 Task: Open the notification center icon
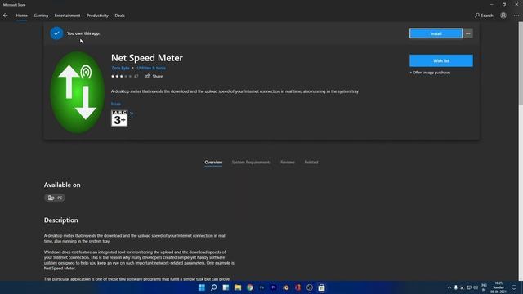click(514, 287)
